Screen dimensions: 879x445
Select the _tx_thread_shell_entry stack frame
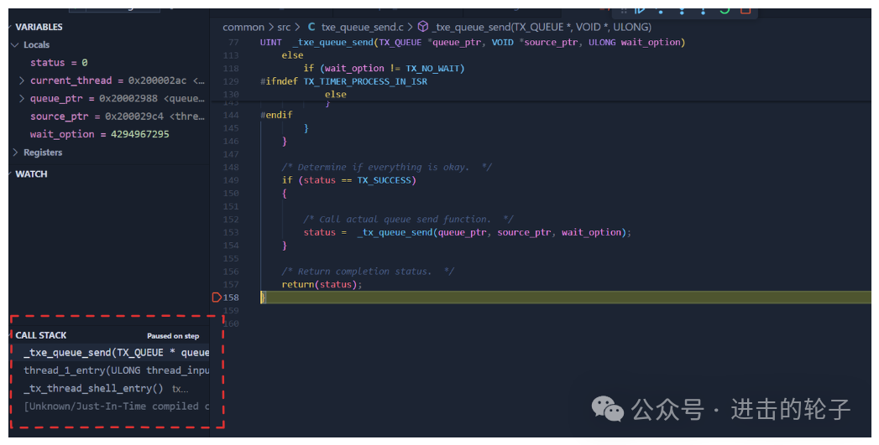pyautogui.click(x=109, y=389)
